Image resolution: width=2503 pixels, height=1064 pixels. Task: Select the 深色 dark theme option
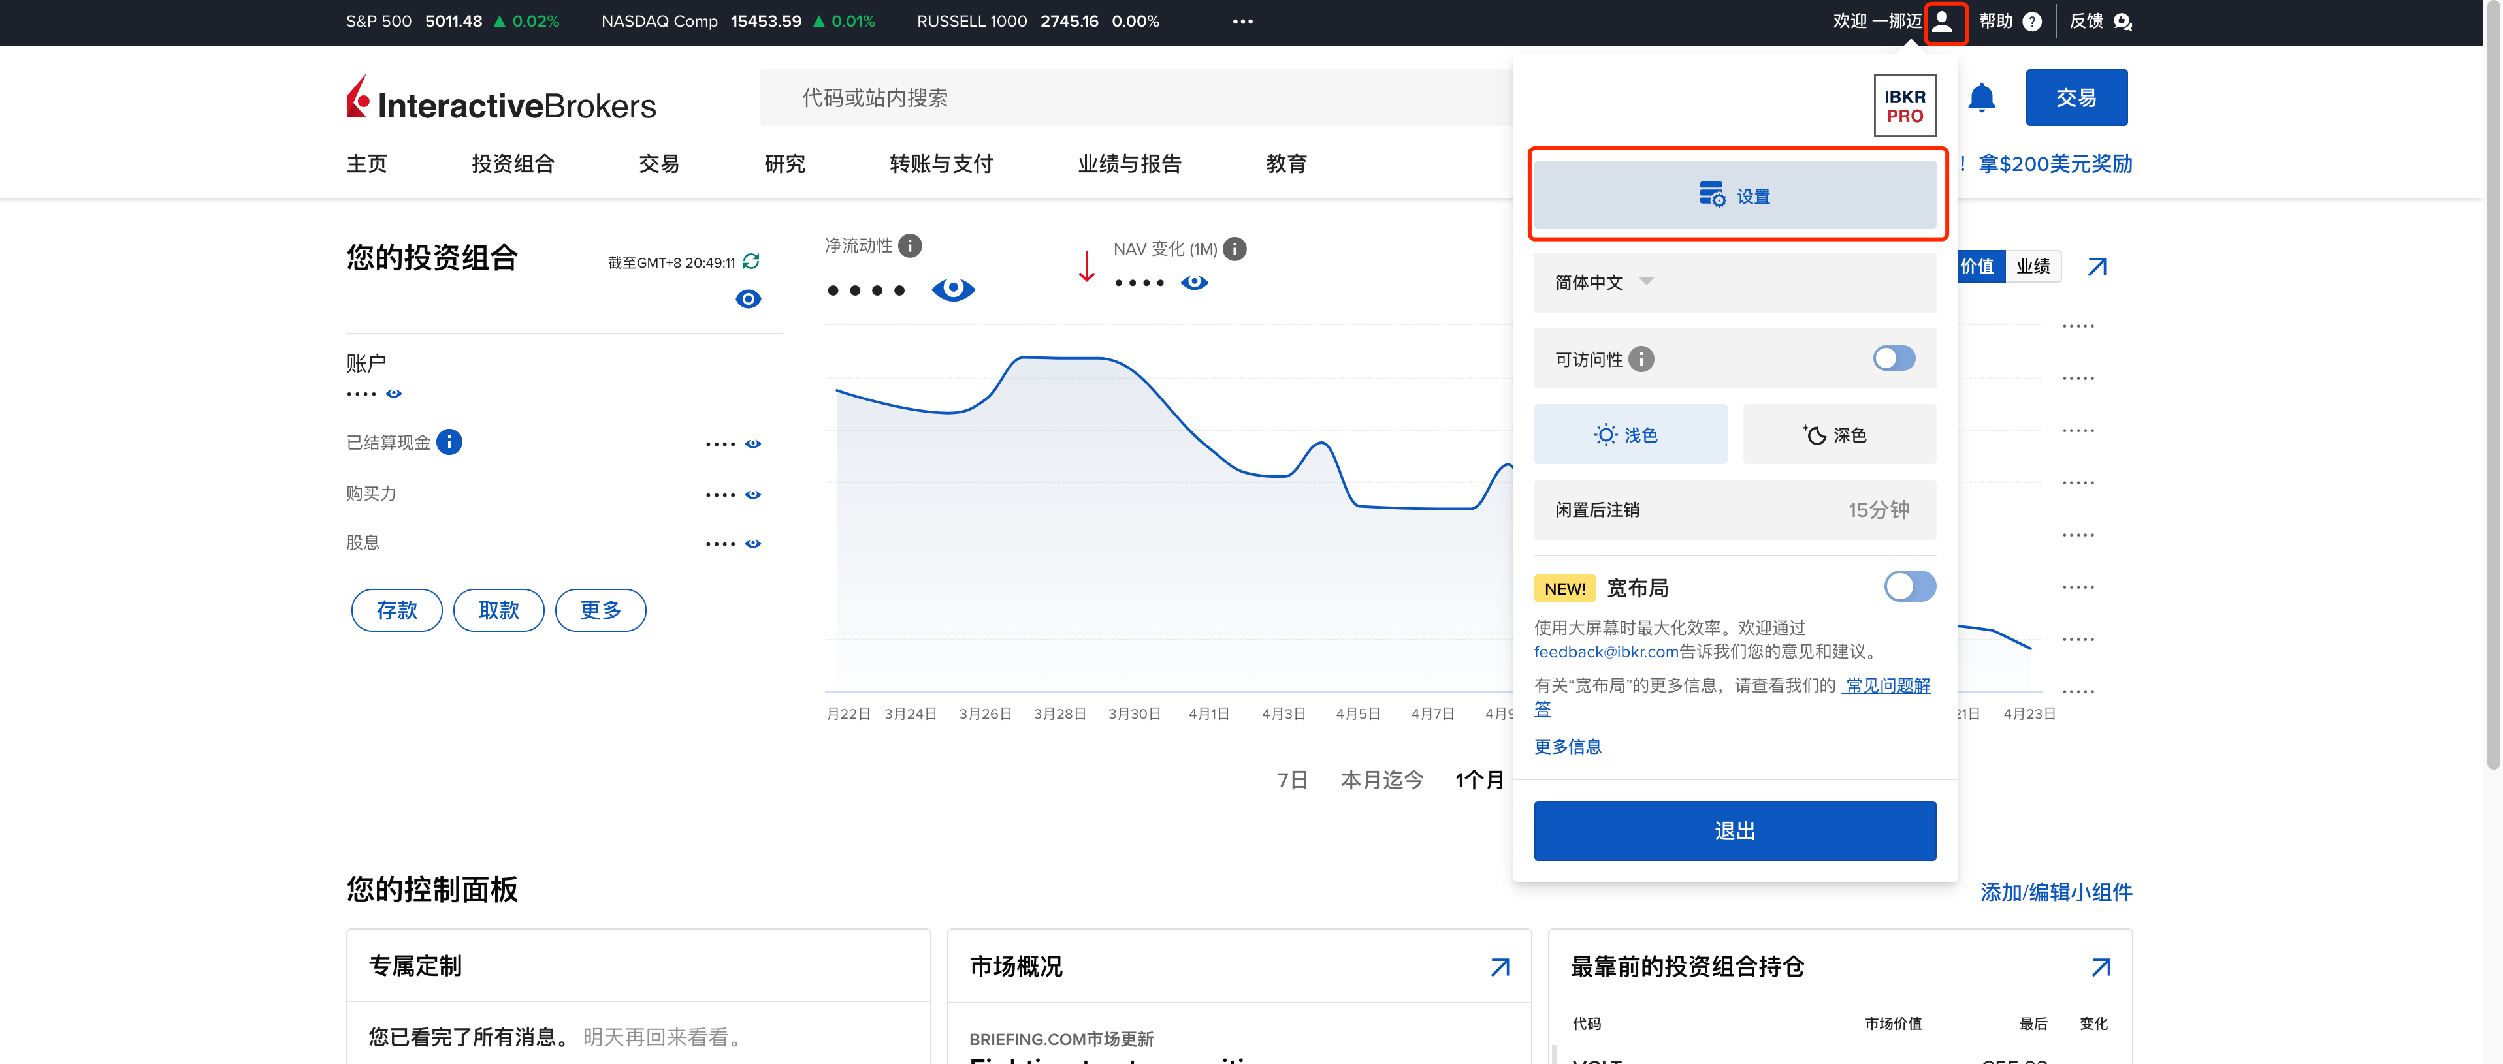[1838, 434]
